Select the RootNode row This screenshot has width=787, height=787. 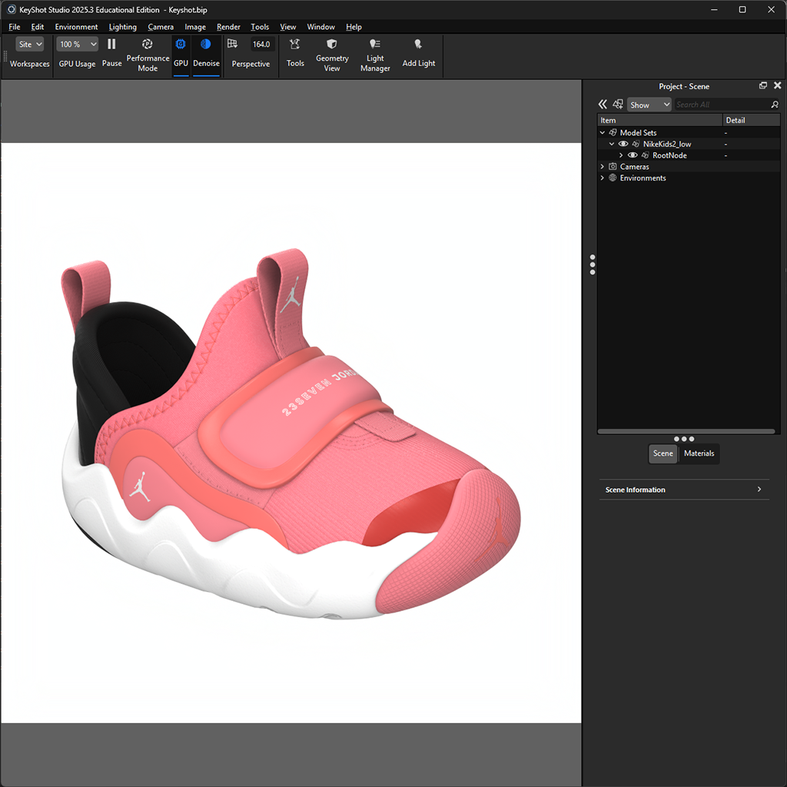689,155
